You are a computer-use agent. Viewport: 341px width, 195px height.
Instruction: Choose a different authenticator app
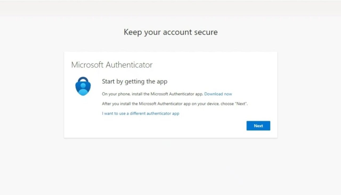tap(140, 113)
